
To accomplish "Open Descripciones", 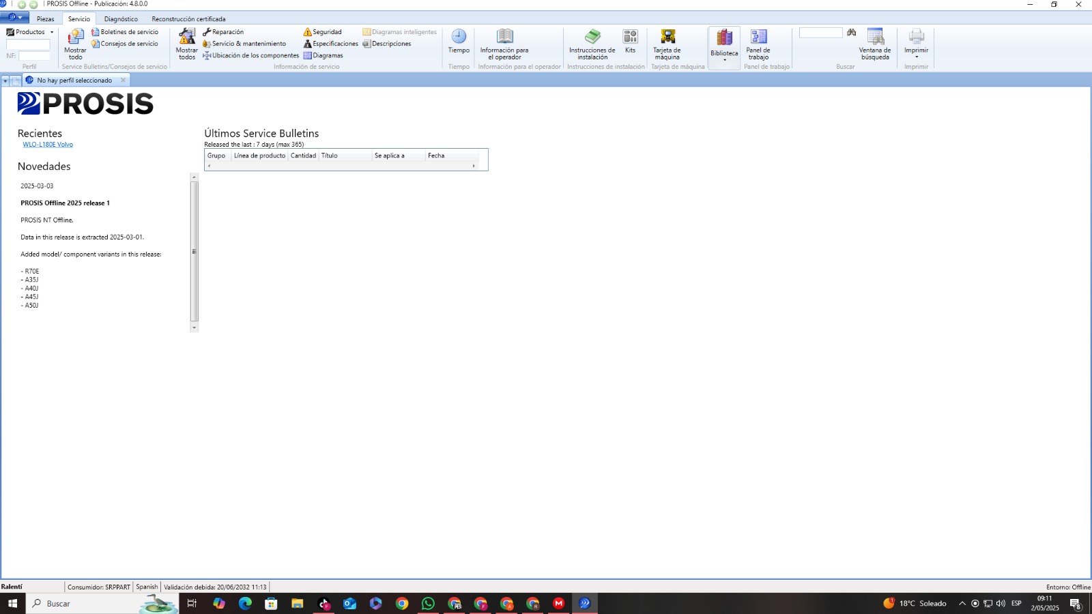I will [387, 44].
